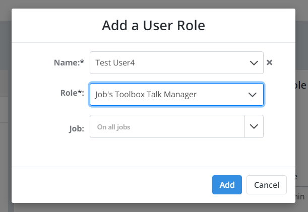Open the Job list arrow button
This screenshot has width=308, height=212.
(x=254, y=126)
